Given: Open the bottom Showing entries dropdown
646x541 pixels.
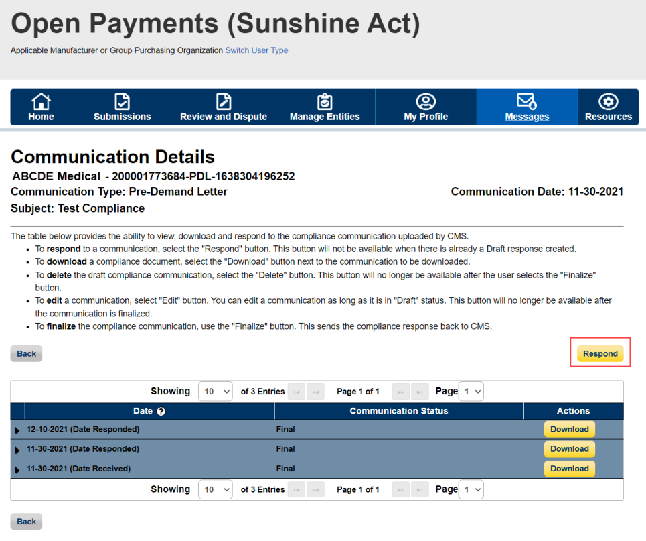Looking at the screenshot, I should coord(215,490).
